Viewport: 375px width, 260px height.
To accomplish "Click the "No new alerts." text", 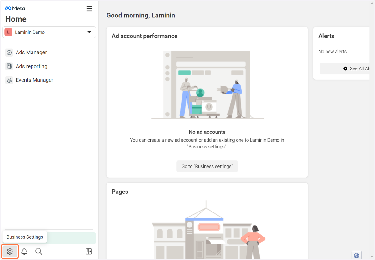I will pos(333,51).
